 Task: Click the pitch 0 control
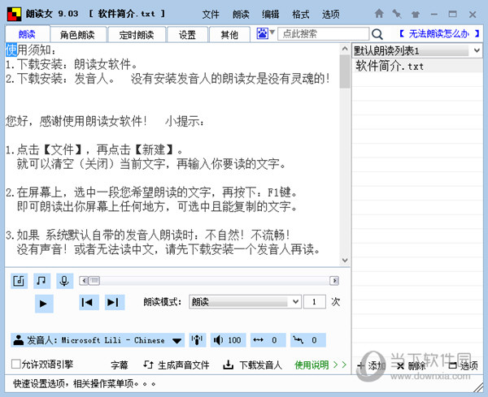[307, 340]
